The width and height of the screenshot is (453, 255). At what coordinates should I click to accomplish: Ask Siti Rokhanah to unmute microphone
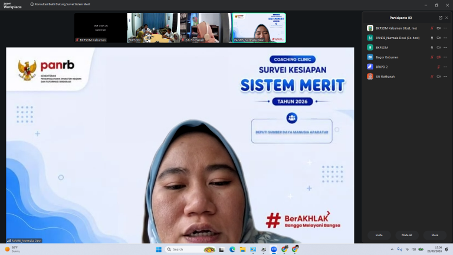432,77
